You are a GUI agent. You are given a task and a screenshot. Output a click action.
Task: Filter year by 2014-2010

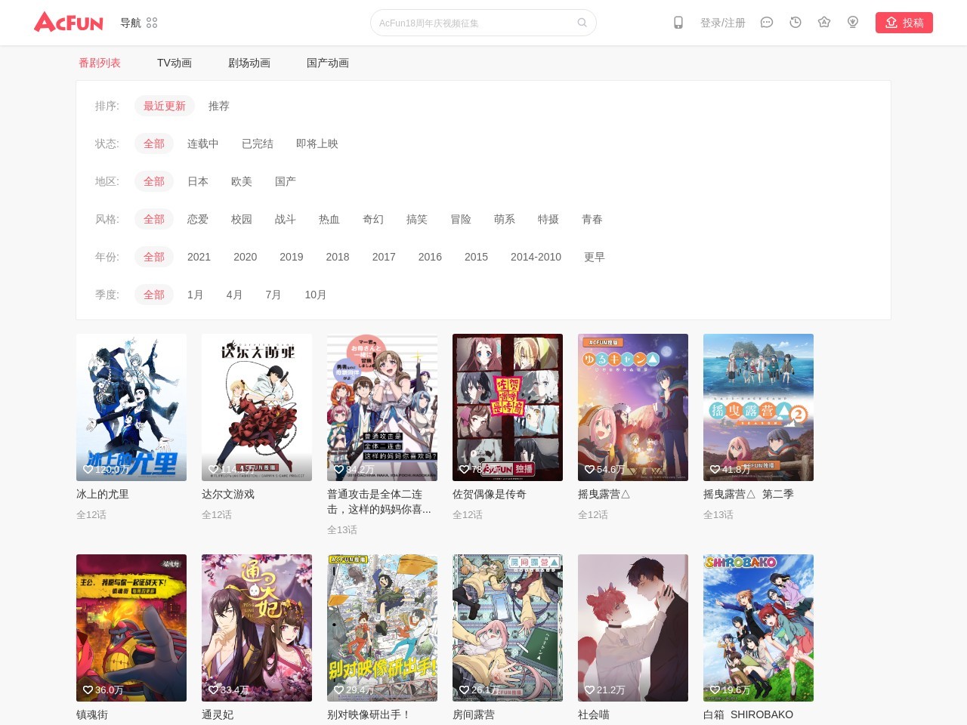(x=536, y=257)
